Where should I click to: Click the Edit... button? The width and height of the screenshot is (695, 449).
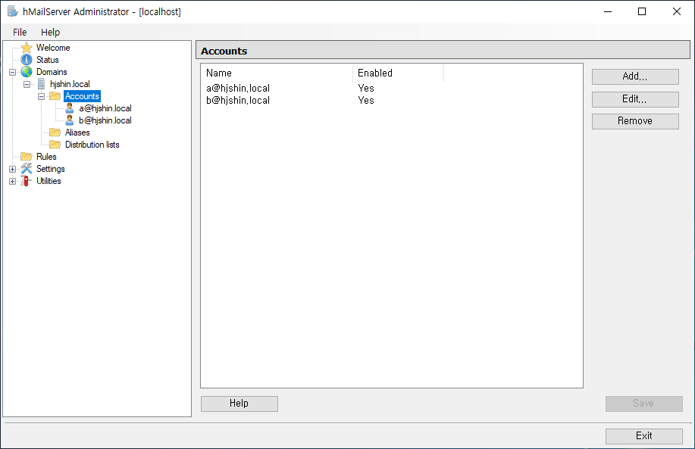(635, 99)
